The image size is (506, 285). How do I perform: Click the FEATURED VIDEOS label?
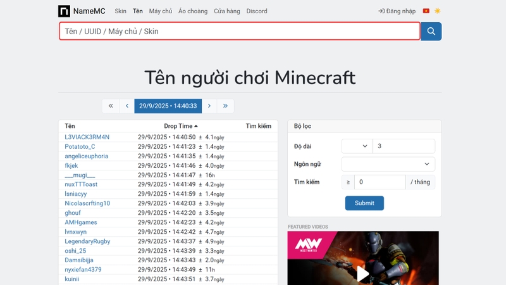click(x=308, y=227)
